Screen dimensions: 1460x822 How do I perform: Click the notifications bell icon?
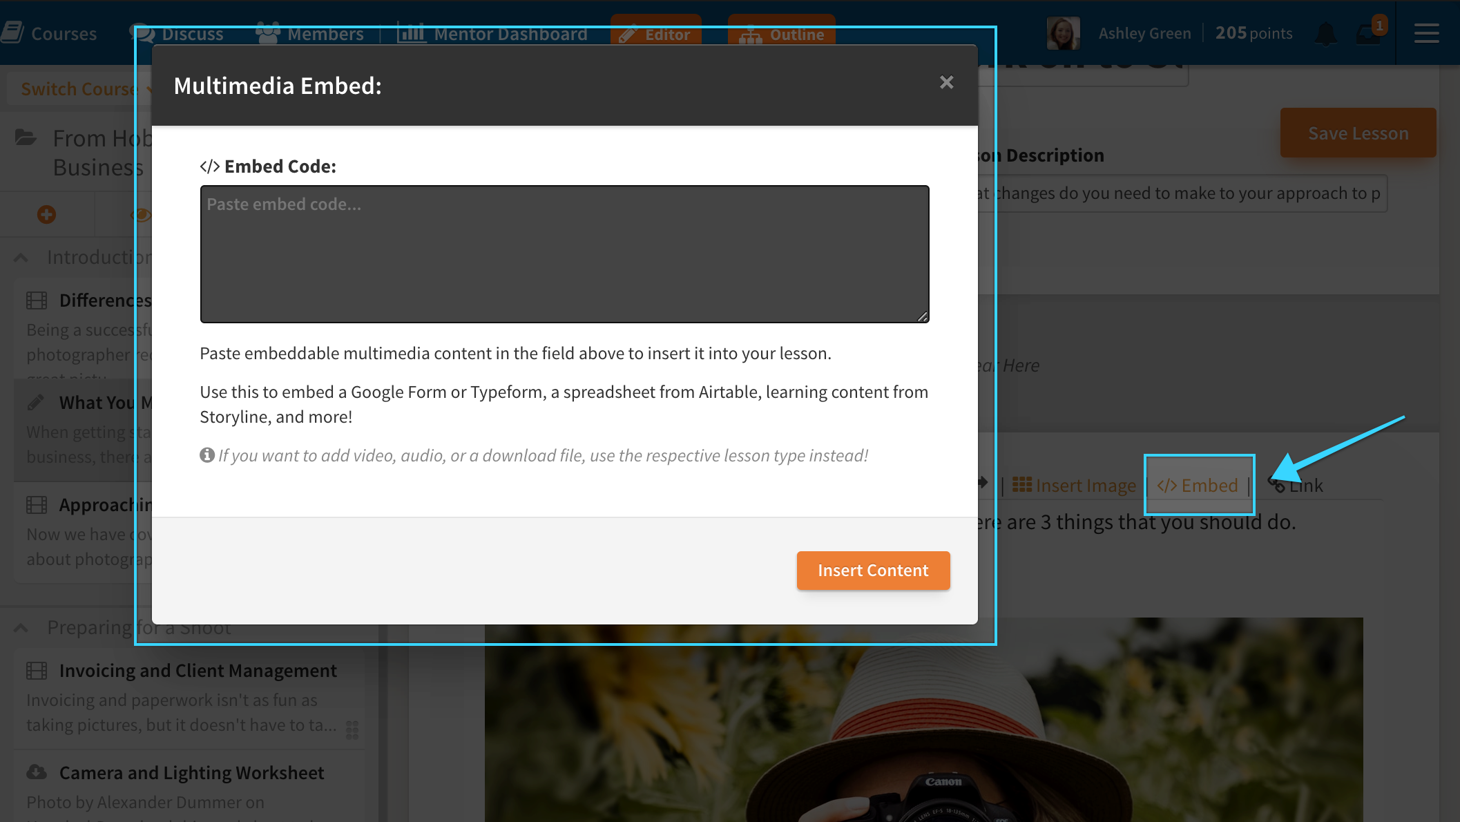[x=1325, y=33]
